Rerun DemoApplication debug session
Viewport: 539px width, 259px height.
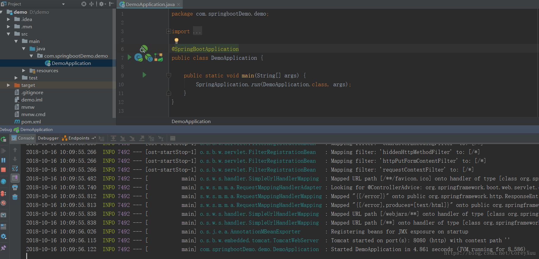(x=3, y=139)
